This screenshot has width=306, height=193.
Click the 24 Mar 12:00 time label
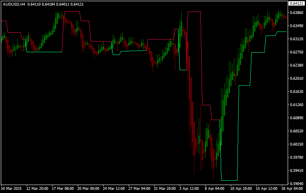click(x=114, y=189)
